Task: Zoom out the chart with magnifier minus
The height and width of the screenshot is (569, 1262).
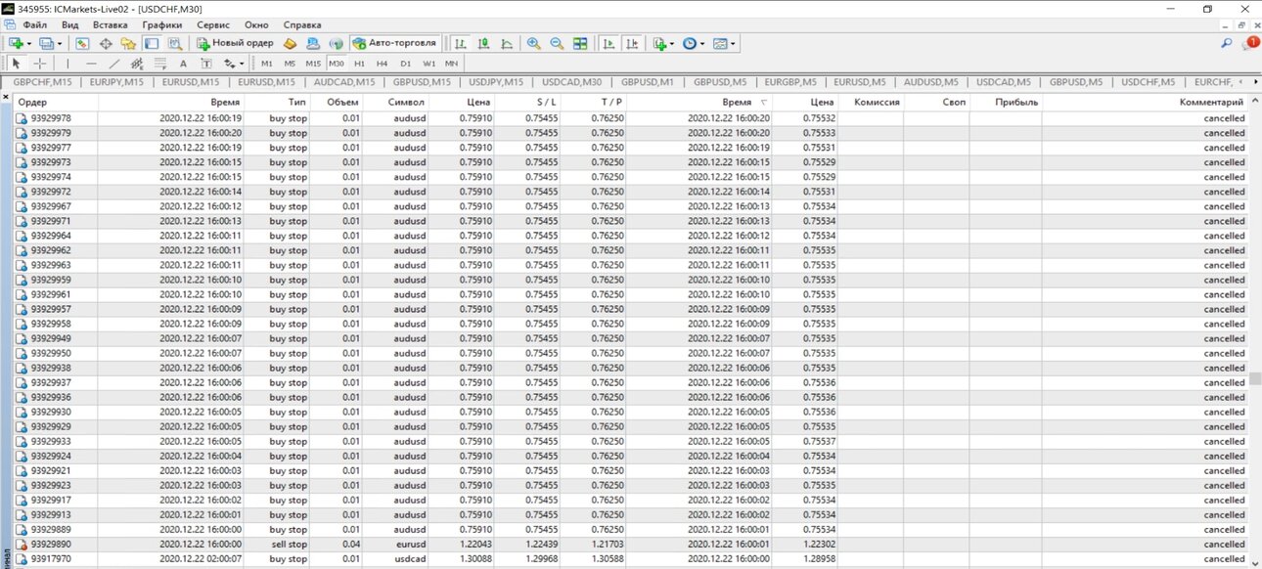Action: 557,43
